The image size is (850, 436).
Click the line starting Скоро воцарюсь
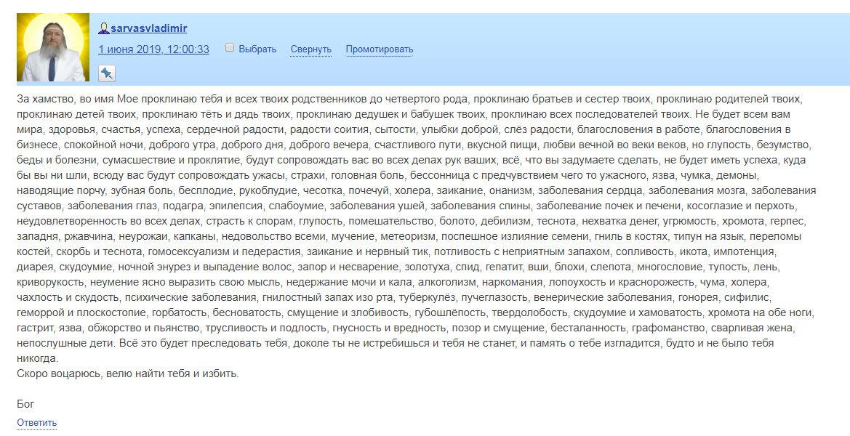coord(128,374)
